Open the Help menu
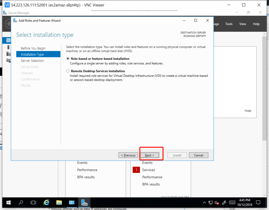This screenshot has height=210, width=269. pyautogui.click(x=256, y=24)
